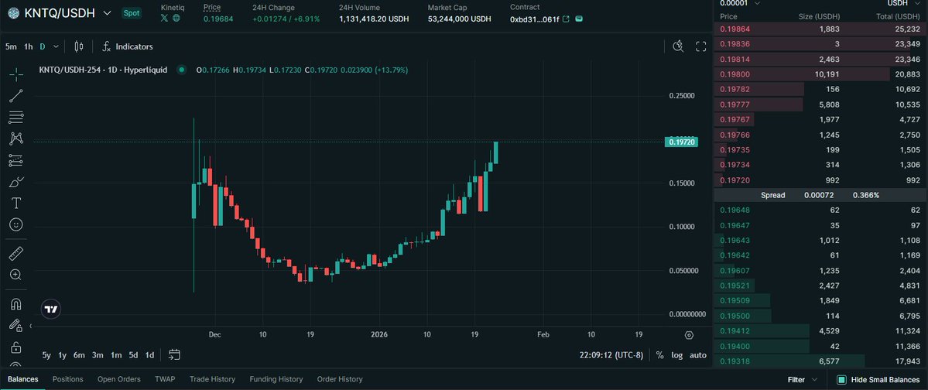Select the XABCD pattern tool

(x=16, y=139)
